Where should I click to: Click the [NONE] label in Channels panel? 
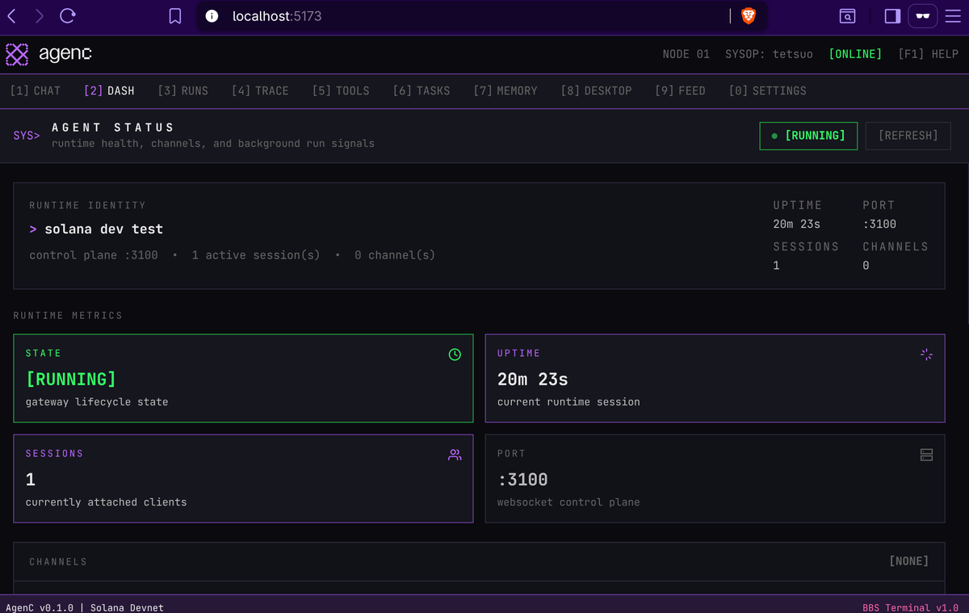click(x=908, y=561)
